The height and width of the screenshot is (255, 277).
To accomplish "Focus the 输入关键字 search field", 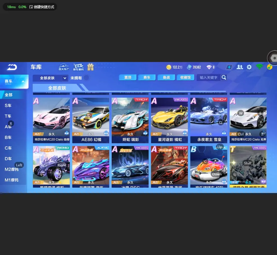I will click(209, 77).
